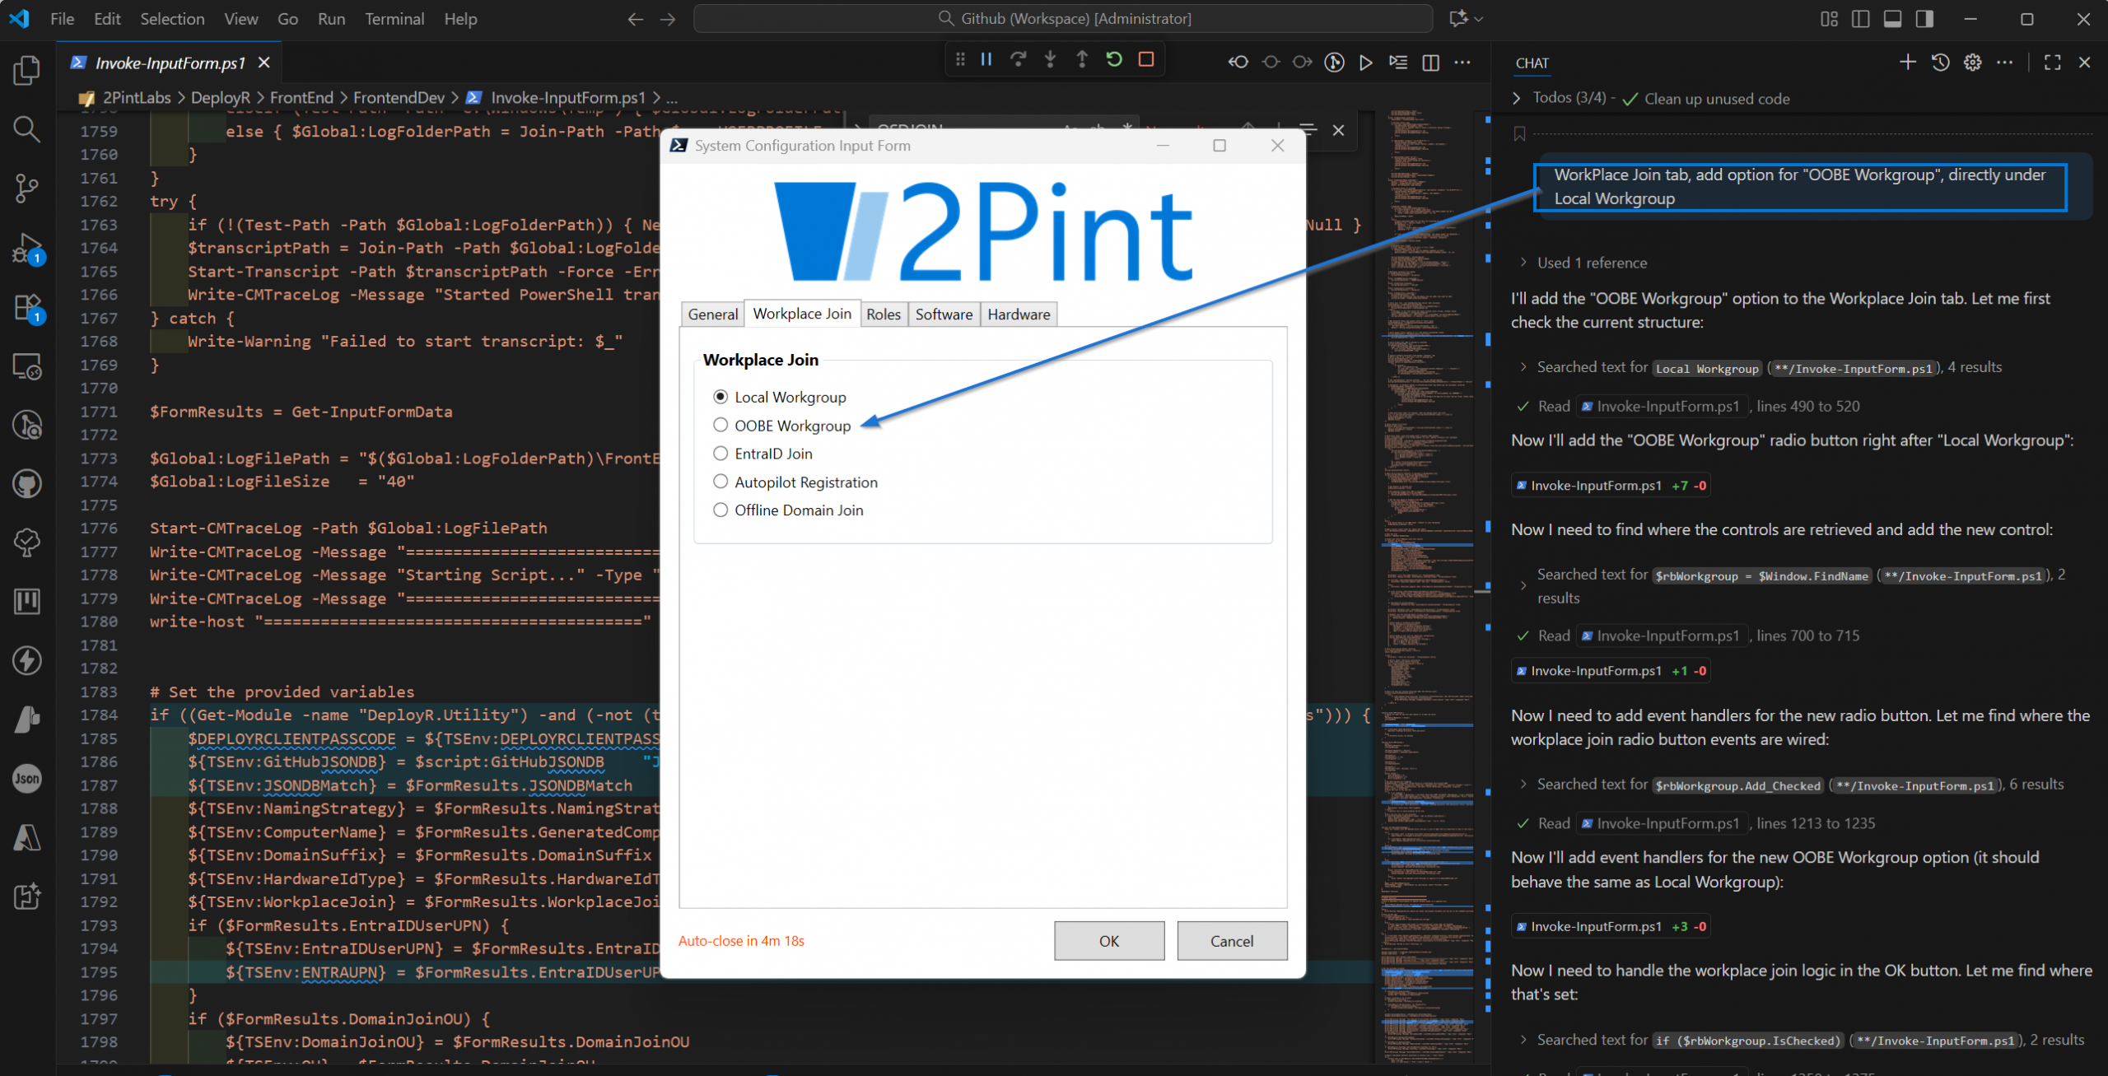
Task: Open the Explorer view in activity bar
Action: pyautogui.click(x=26, y=71)
